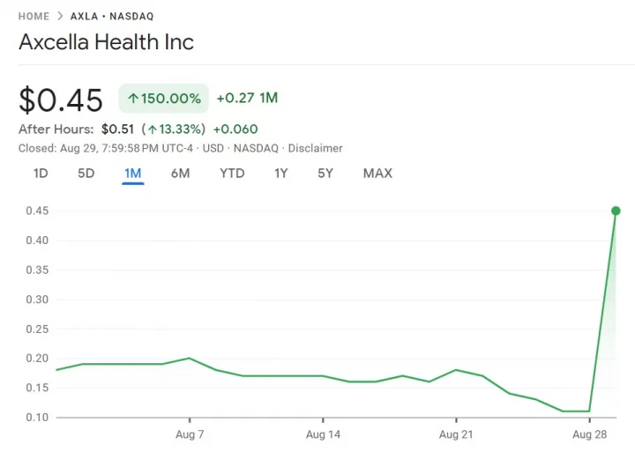Click the 0.20 y-axis label
Screen dimensions: 635x452
(37, 358)
